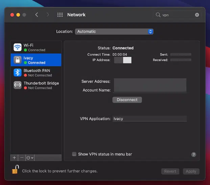This screenshot has width=210, height=185.
Task: Add a network service with plus
Action: pyautogui.click(x=14, y=158)
